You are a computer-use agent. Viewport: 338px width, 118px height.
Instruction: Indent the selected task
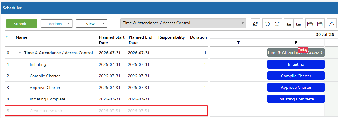coord(299,24)
